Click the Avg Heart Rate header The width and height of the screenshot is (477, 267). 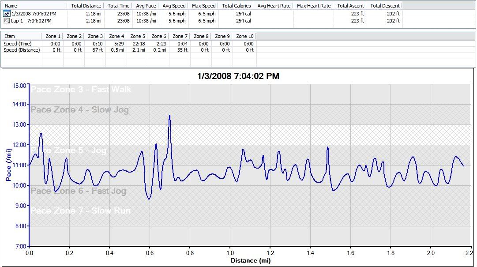pos(274,6)
